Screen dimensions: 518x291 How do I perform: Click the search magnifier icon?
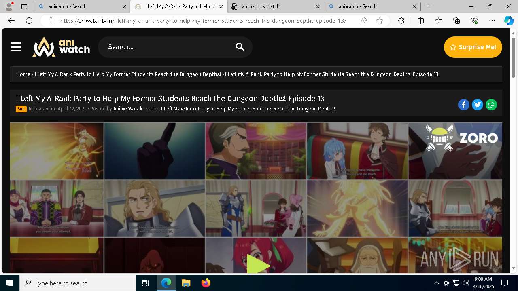click(x=240, y=47)
